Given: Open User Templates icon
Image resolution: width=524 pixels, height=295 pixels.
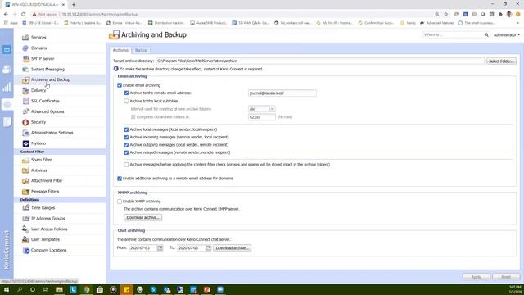Looking at the screenshot, I should coord(25,239).
